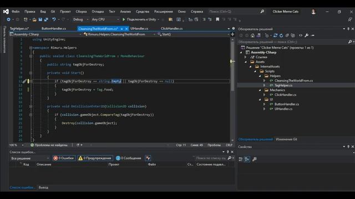Click the Visual Studio logo icon
355x199 pixels.
tap(6, 12)
